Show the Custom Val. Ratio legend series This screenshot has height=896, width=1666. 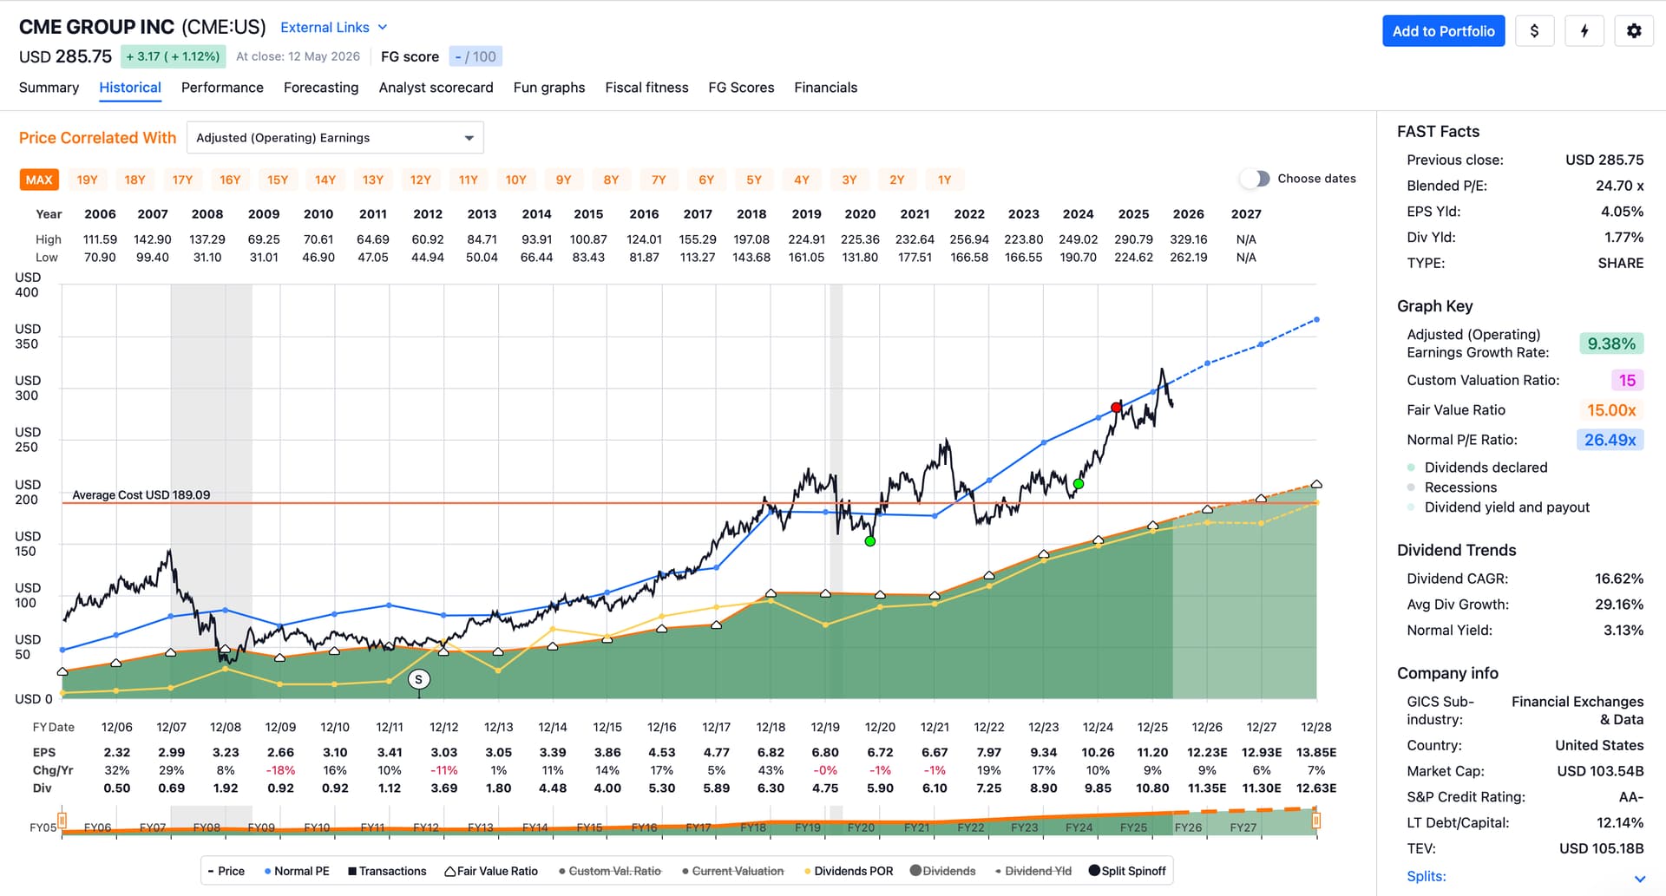(610, 871)
